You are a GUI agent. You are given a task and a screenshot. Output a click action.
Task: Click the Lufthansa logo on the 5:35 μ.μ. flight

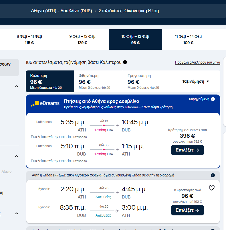[44, 122]
